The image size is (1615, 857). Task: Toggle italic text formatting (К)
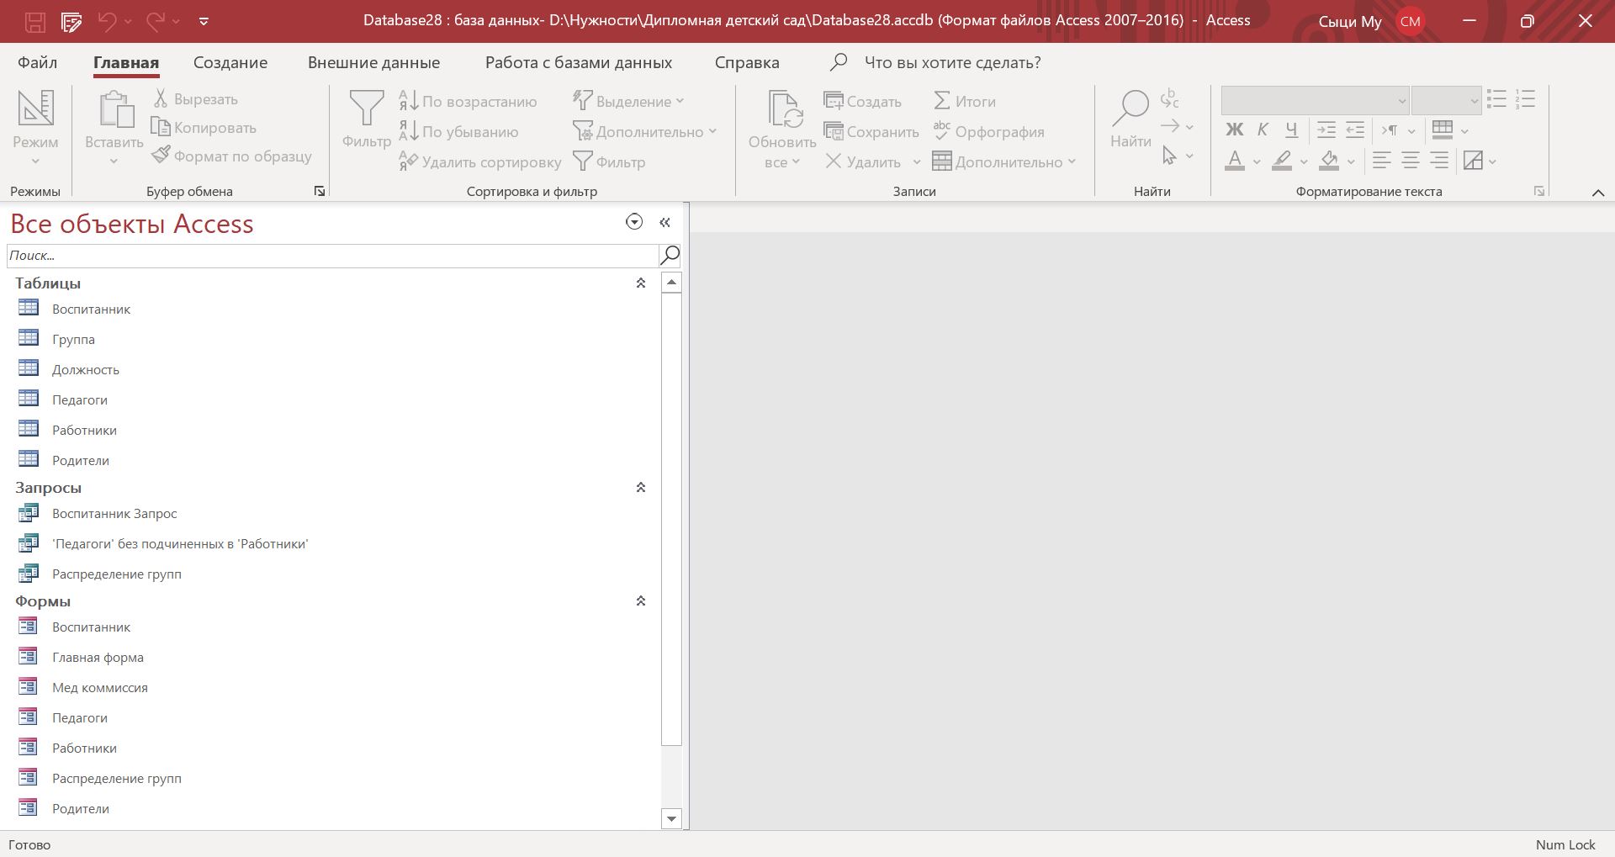point(1263,130)
